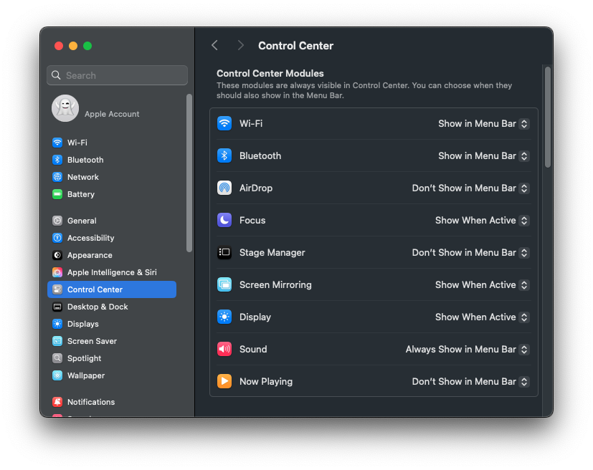Click the Search settings field
Screen dimensions: 593x470
(118, 75)
